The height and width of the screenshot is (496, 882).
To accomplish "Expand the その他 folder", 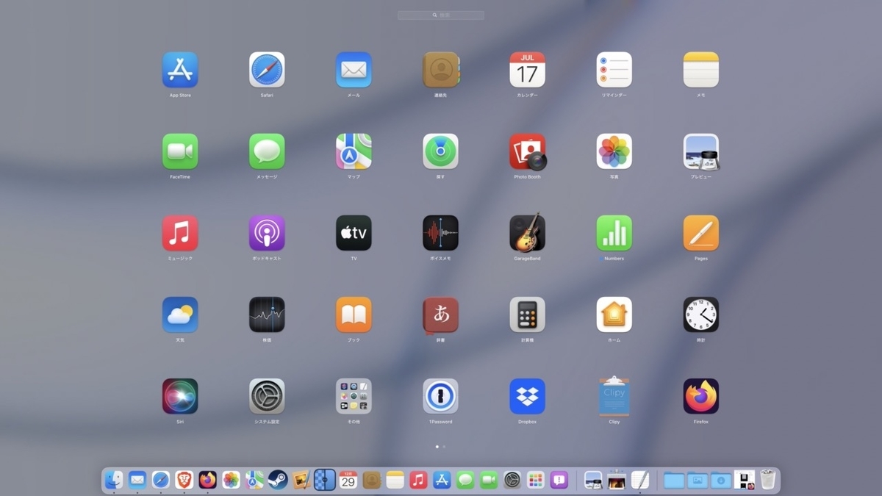I will tap(354, 396).
